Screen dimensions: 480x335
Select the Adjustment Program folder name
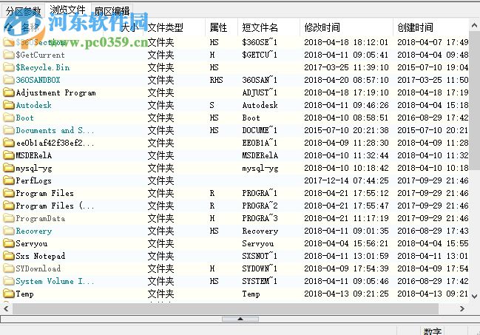[x=55, y=92]
